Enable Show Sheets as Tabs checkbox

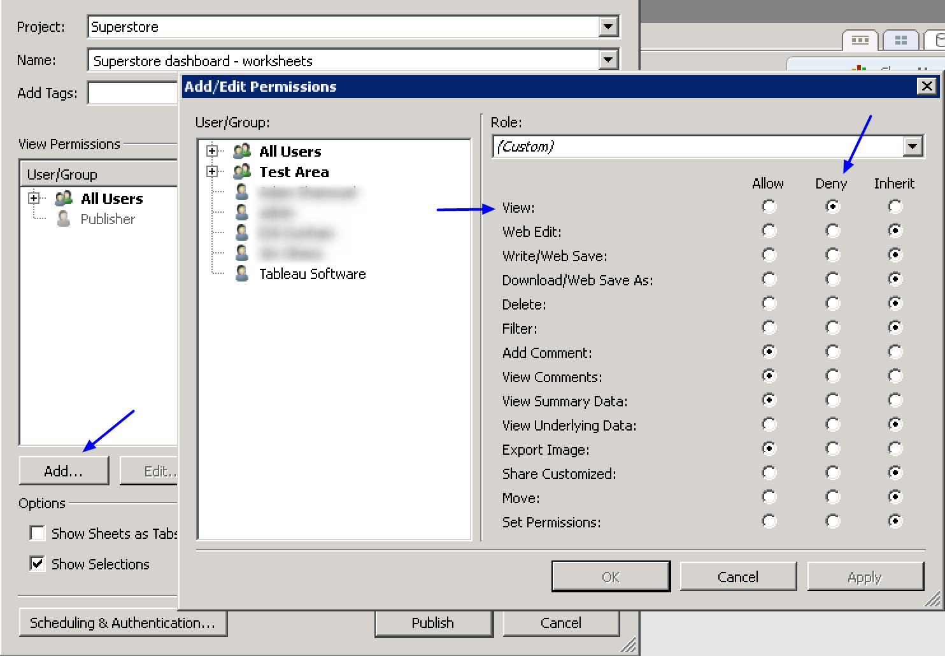[38, 533]
